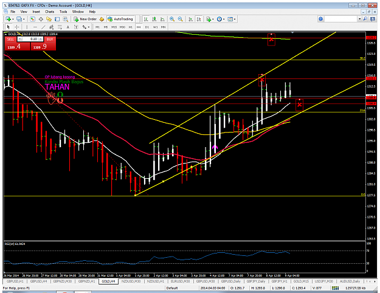Expand the Templates dropdown arrow
Image resolution: width=380 pixels, height=293 pixels.
pyautogui.click(x=235, y=19)
